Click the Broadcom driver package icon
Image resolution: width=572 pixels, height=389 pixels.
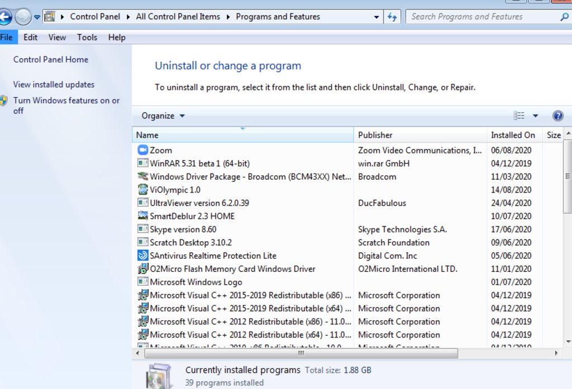coord(142,176)
